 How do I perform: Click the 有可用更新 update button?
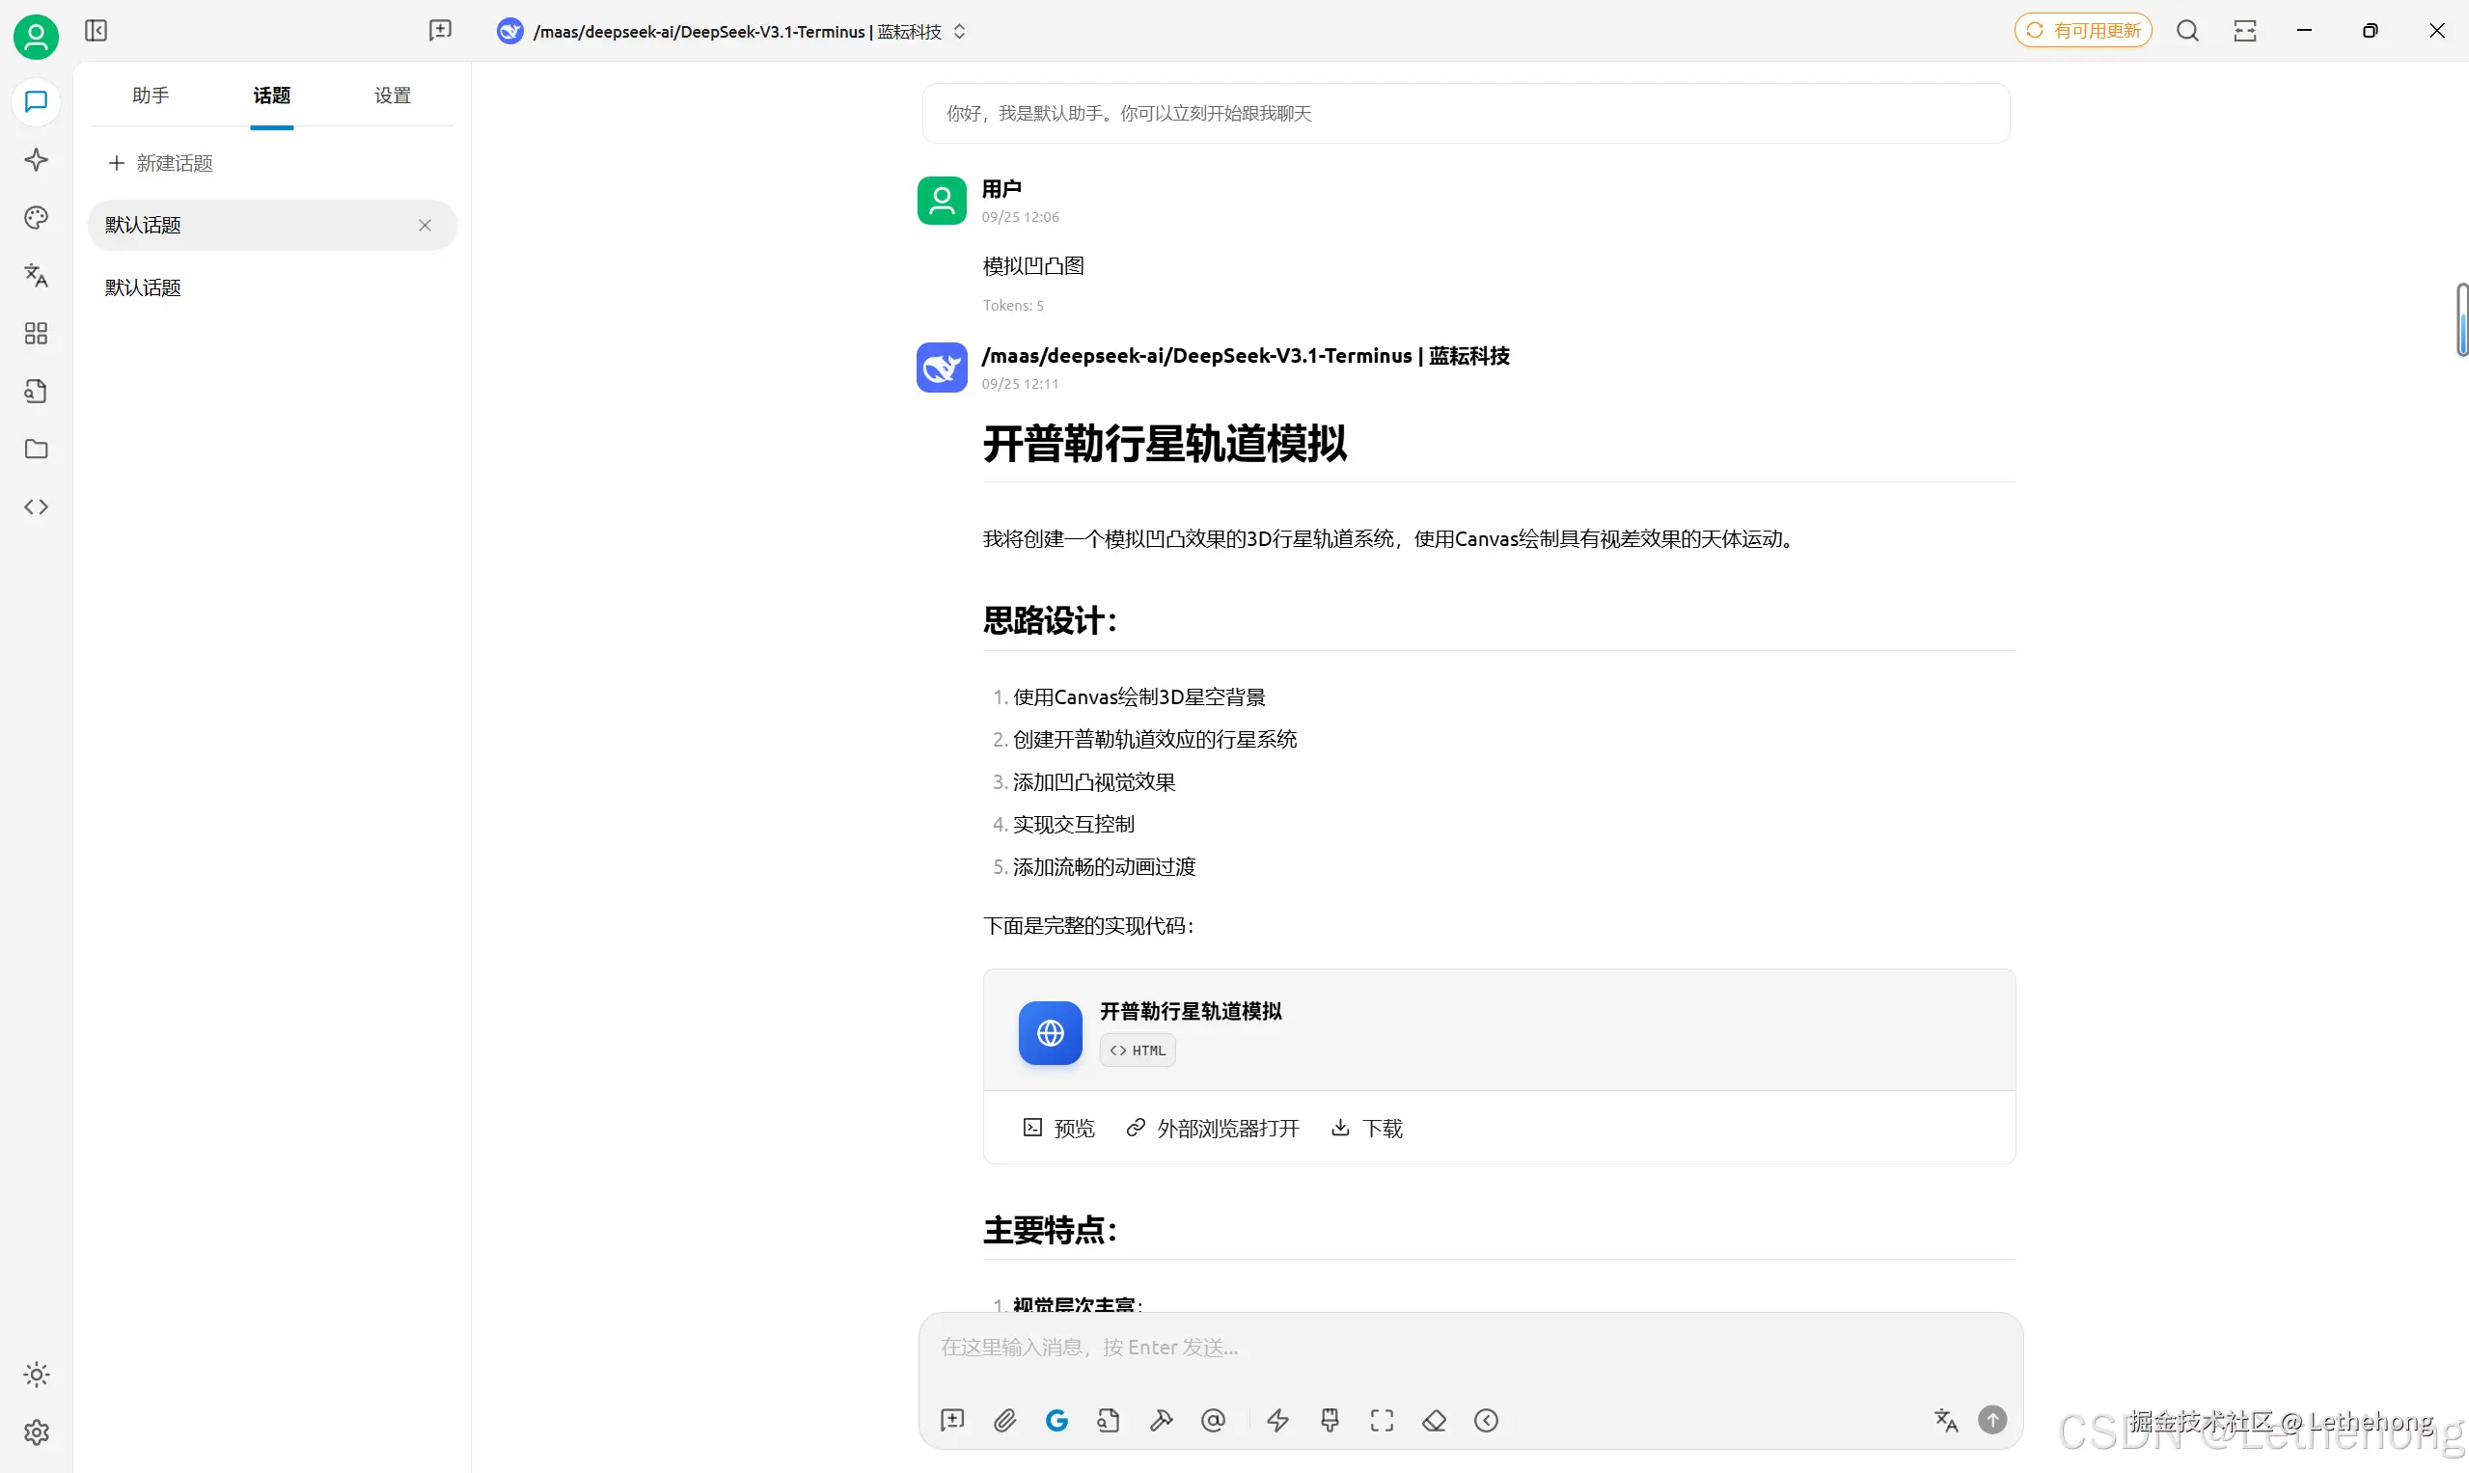tap(2082, 30)
